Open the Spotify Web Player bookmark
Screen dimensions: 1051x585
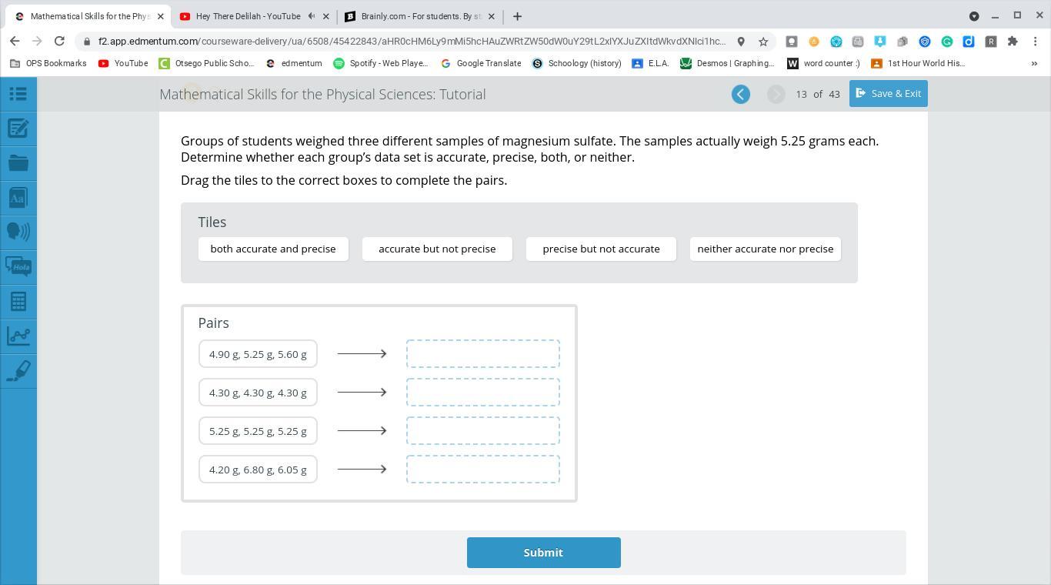pyautogui.click(x=381, y=63)
